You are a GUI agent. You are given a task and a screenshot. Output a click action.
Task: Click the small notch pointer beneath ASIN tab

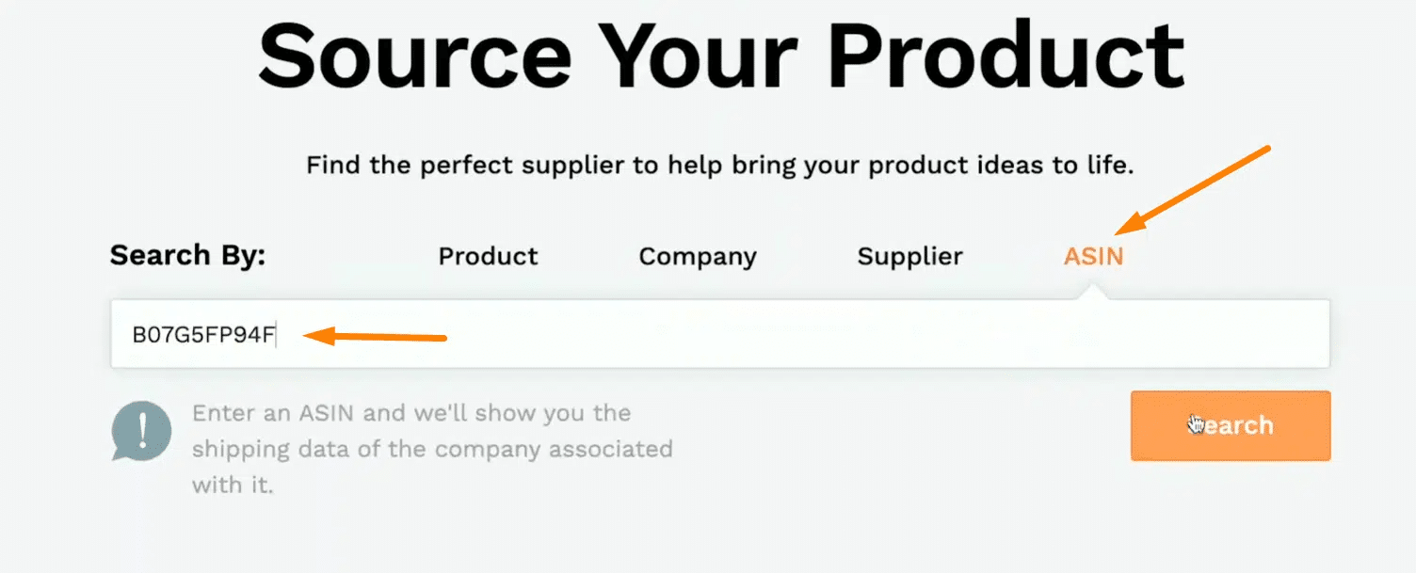tap(1093, 294)
